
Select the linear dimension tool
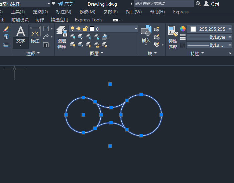(x=46, y=29)
